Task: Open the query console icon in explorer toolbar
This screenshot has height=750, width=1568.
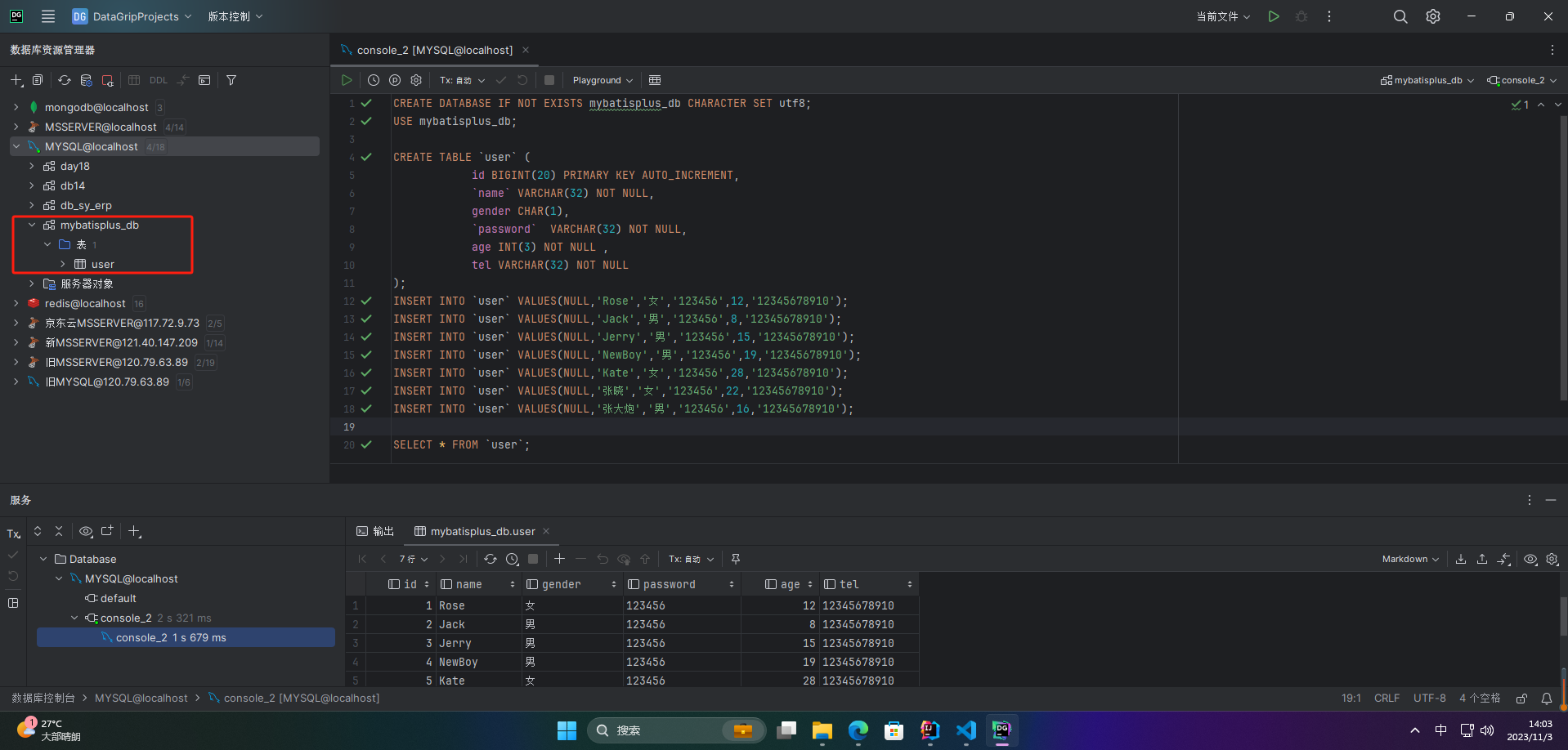Action: tap(204, 80)
